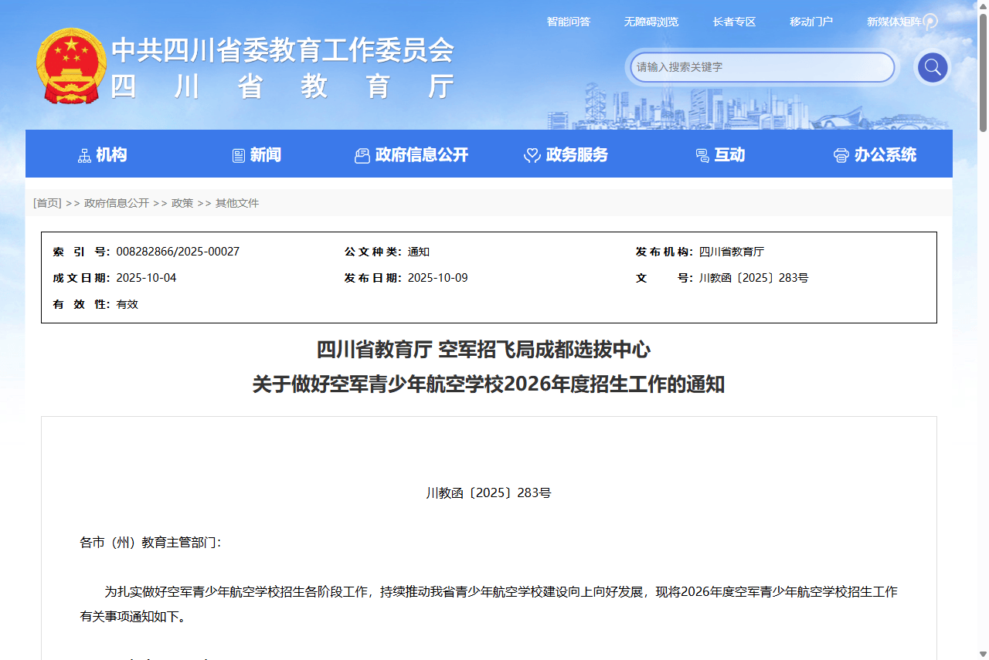The image size is (989, 660).
Task: Open the 新媒体矩阵 new media icon
Action: 931,22
